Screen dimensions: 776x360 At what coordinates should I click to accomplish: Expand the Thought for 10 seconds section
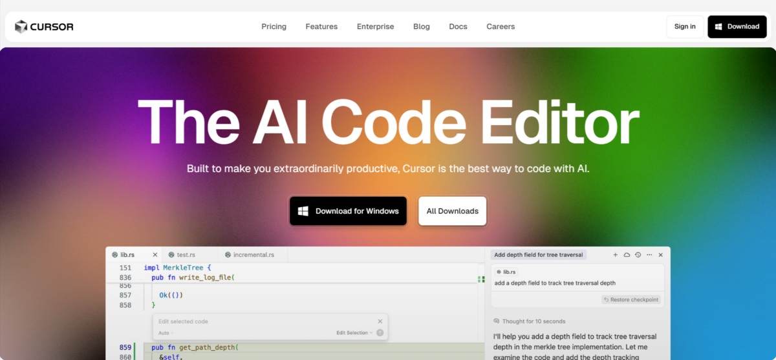click(529, 321)
